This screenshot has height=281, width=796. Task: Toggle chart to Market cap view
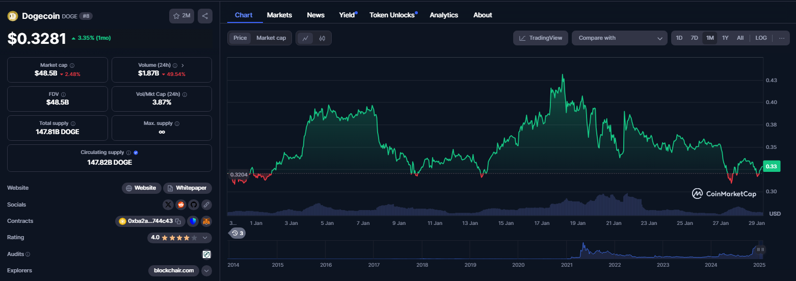271,38
